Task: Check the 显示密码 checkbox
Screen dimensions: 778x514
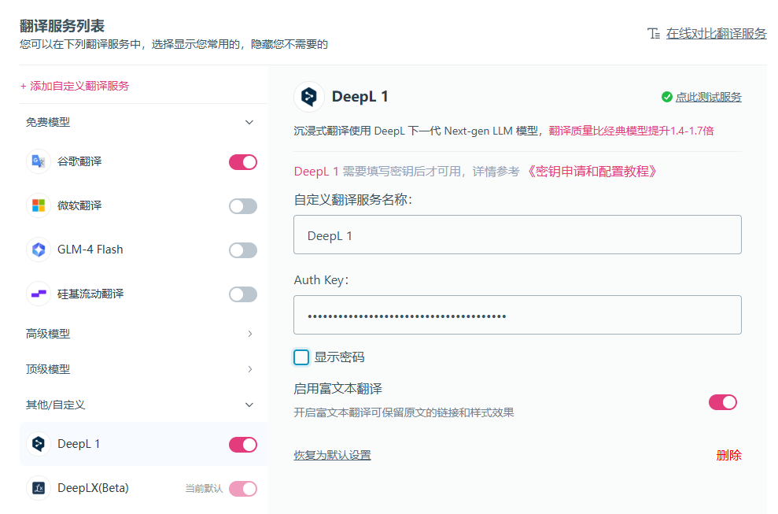Action: tap(301, 357)
